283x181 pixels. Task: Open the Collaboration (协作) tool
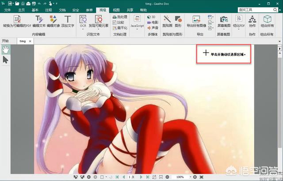252,22
